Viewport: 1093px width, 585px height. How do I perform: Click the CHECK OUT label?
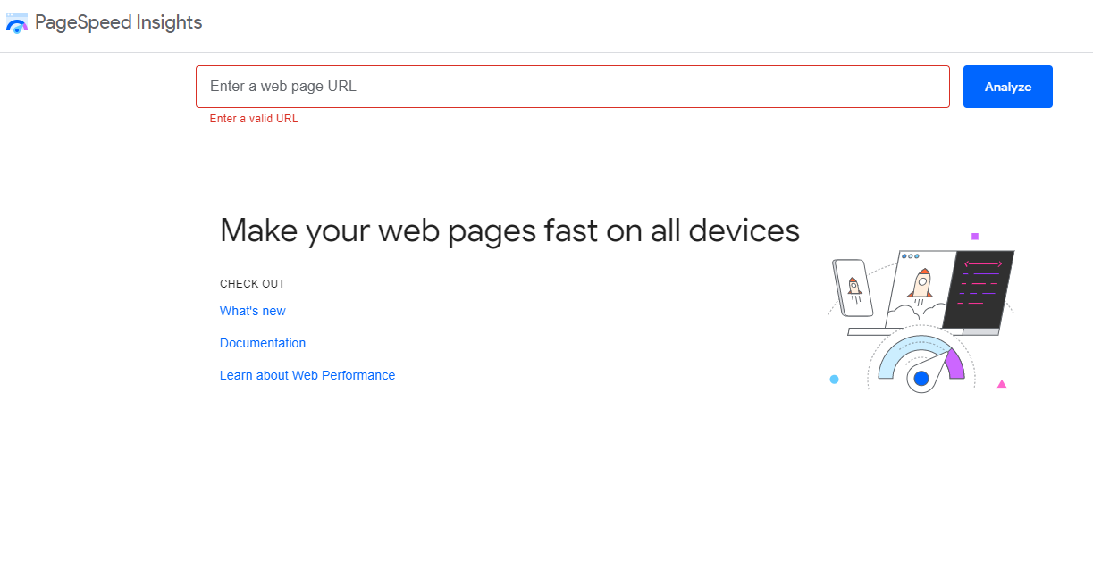pos(252,284)
